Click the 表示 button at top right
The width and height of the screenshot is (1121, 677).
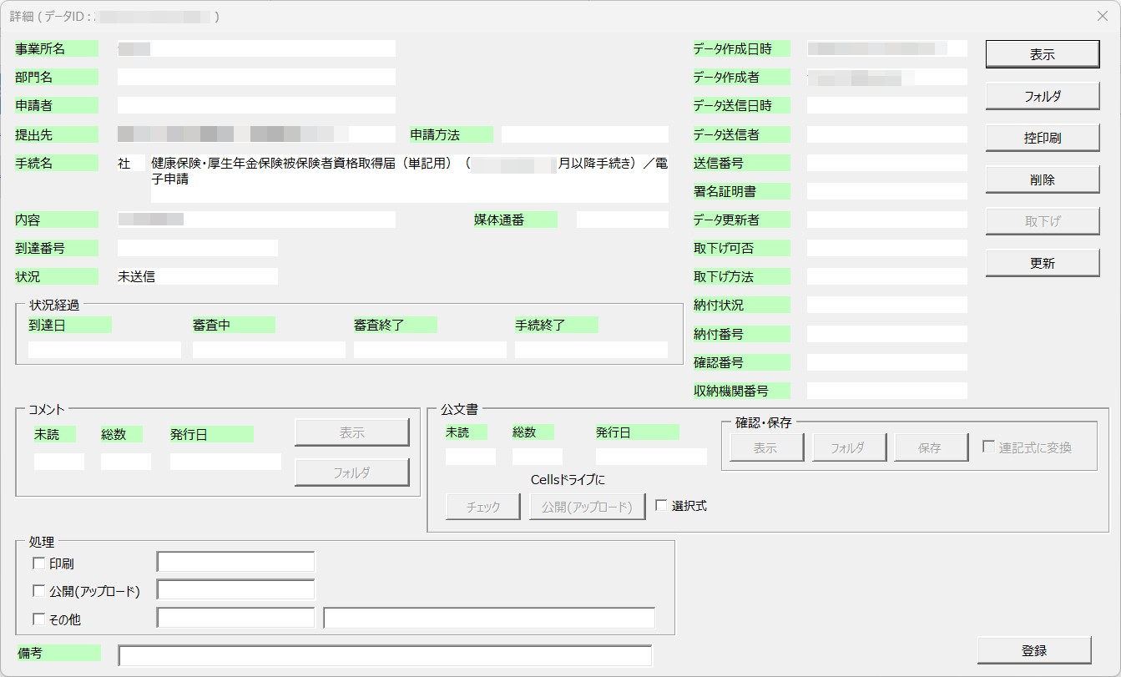tap(1043, 54)
